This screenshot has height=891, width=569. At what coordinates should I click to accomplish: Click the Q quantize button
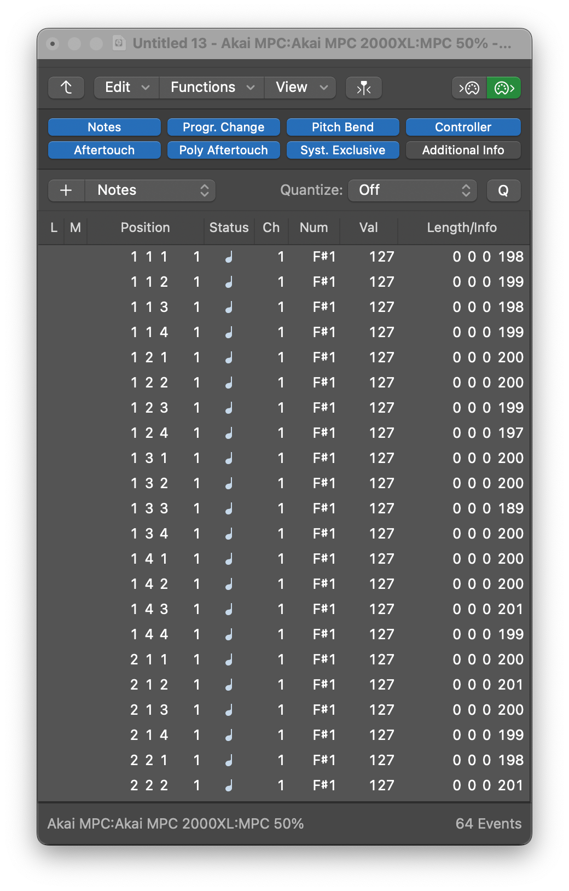tap(503, 190)
